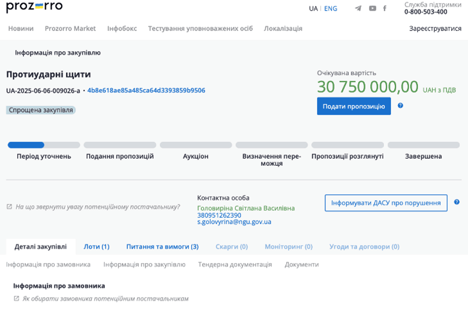The width and height of the screenshot is (468, 312).
Task: Switch to the Моніторинг (0) tab
Action: click(x=289, y=247)
